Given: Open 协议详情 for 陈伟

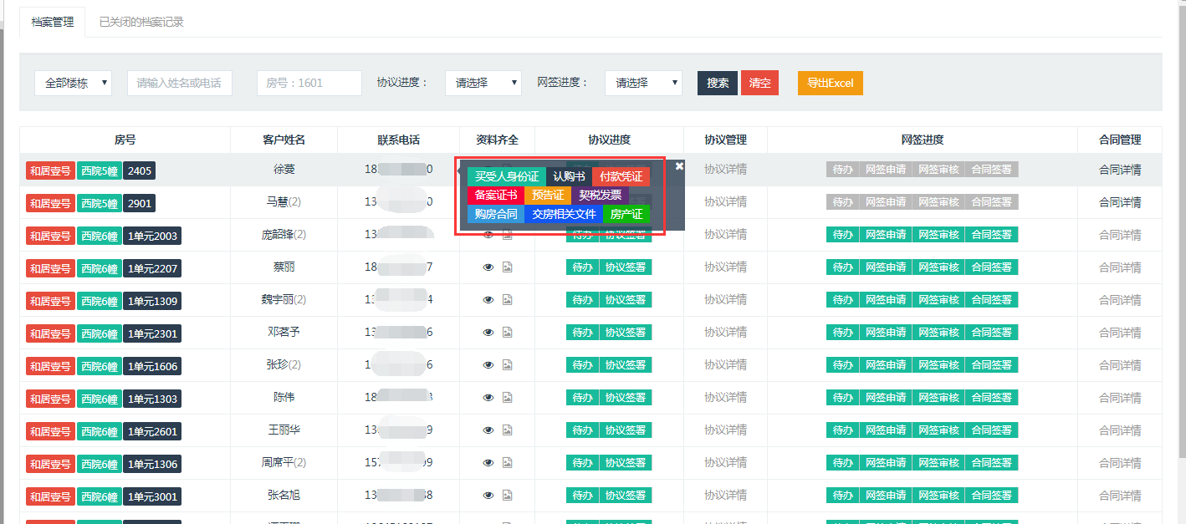Looking at the screenshot, I should [x=725, y=398].
